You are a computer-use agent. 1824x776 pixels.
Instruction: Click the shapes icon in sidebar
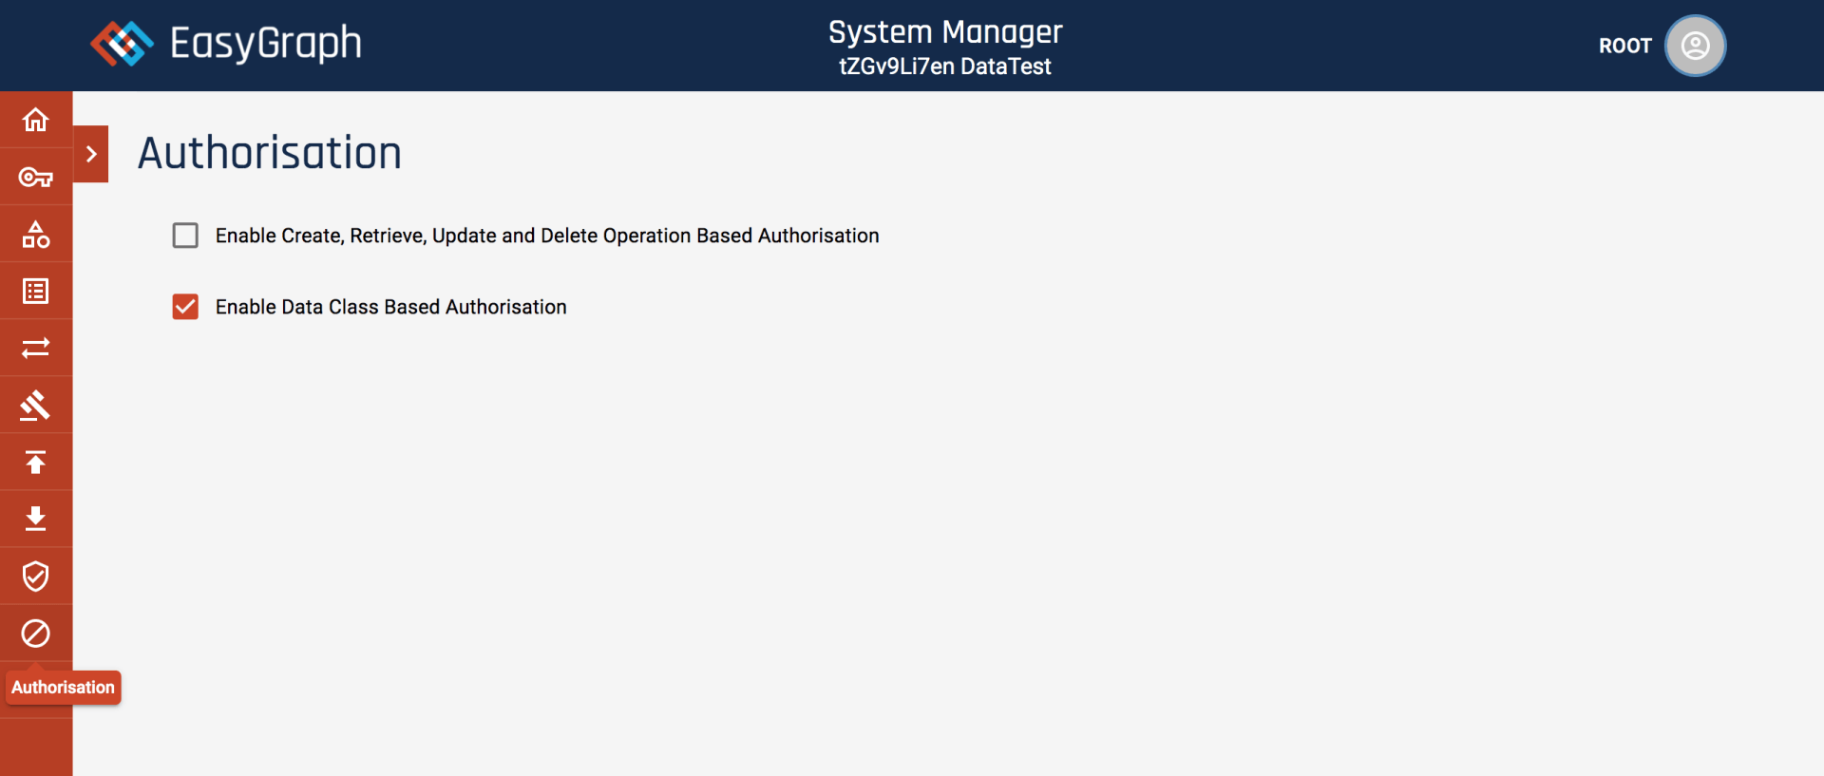(x=35, y=234)
